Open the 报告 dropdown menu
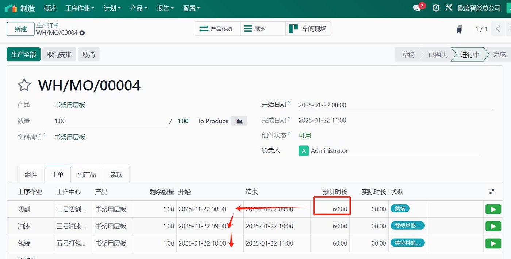 point(165,8)
